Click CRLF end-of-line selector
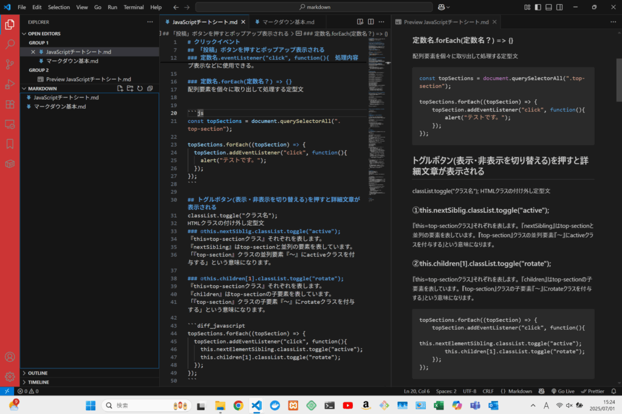 tap(488, 391)
